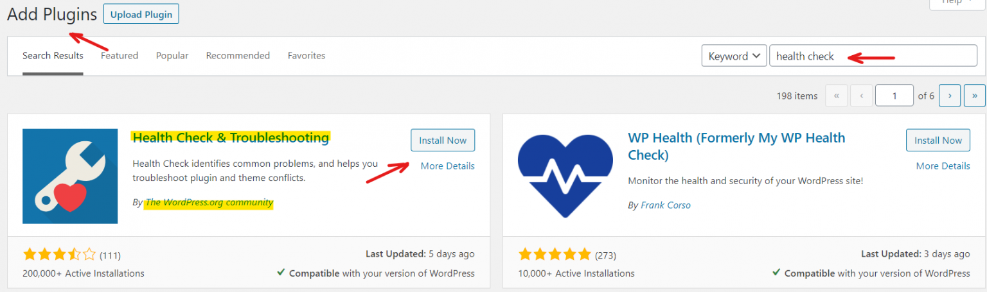This screenshot has height=292, width=987.
Task: Click the Health Check star rating
Action: coord(59,255)
